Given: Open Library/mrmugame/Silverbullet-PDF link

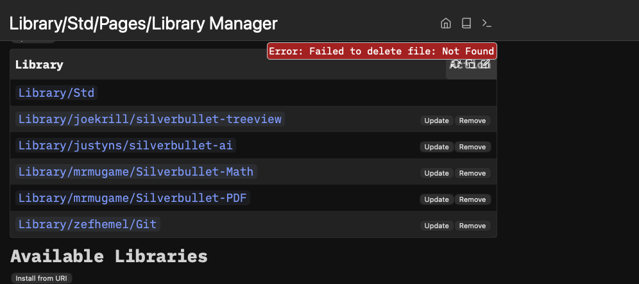Looking at the screenshot, I should (133, 198).
